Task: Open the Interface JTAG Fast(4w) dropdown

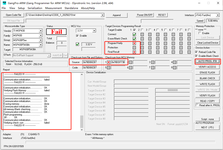Action: [x=218, y=15]
